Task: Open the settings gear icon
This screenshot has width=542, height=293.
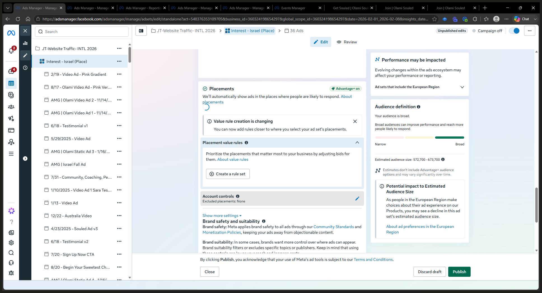Action: (11, 243)
